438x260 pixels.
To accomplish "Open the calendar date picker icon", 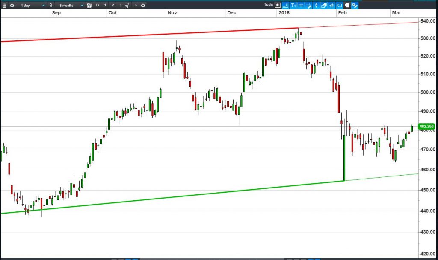I will (x=89, y=5).
